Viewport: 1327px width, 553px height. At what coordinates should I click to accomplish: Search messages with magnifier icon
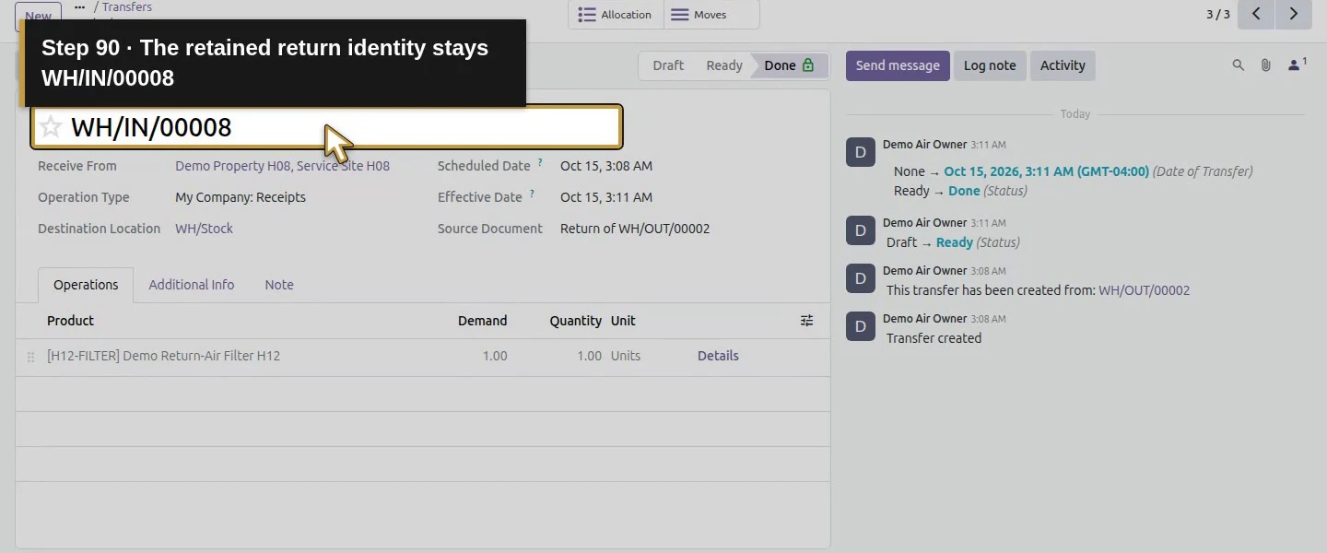[x=1239, y=65]
